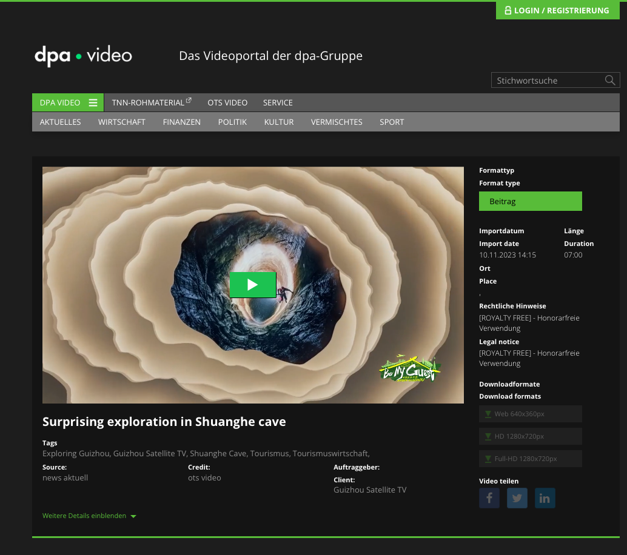627x555 pixels.
Task: Select OTS Video menu item
Action: coord(227,102)
